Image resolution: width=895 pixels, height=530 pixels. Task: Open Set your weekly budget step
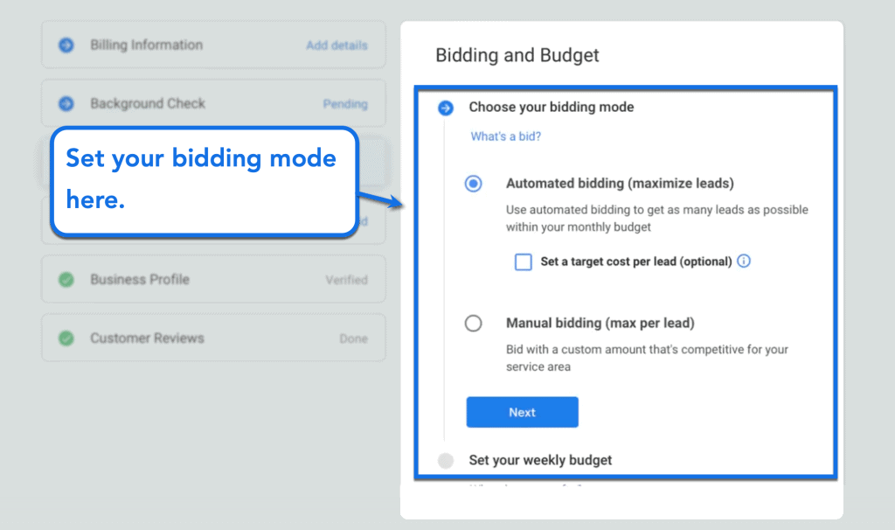coord(540,460)
